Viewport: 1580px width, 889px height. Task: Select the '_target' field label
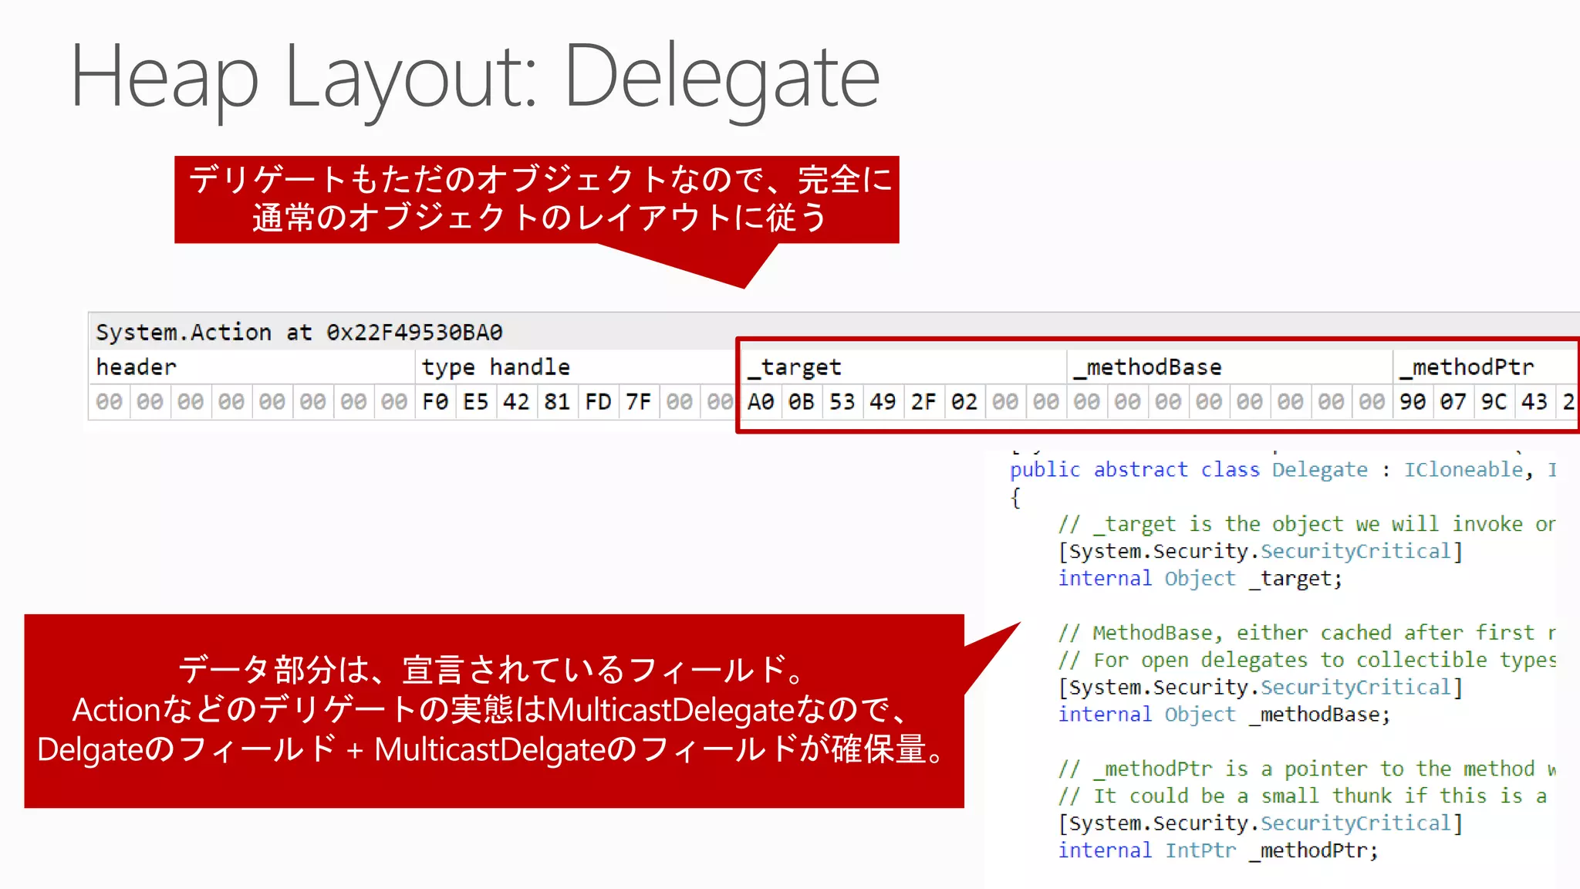click(x=794, y=367)
